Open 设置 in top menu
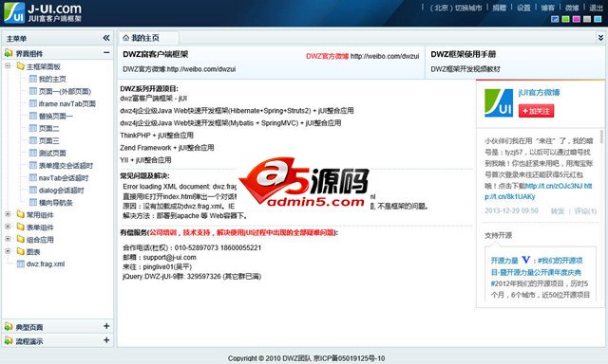Image resolution: width=608 pixels, height=364 pixels. 523,8
